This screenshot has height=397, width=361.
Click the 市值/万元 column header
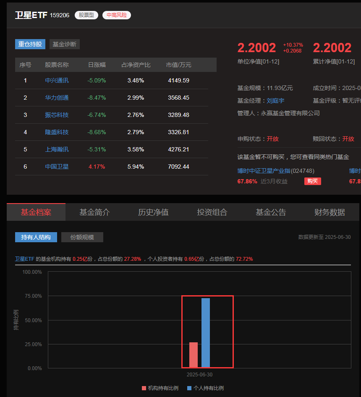tap(179, 65)
